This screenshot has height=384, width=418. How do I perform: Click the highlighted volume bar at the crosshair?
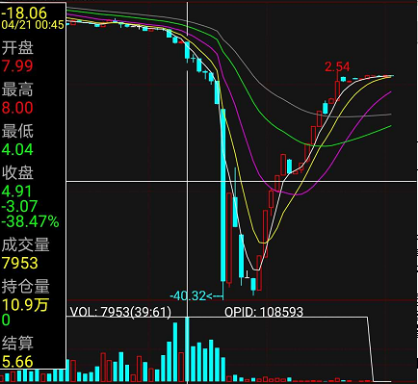[x=187, y=349]
